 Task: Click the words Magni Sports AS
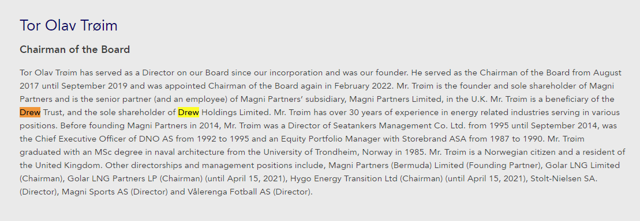click(95, 192)
